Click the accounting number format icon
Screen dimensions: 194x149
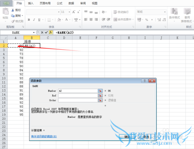[139, 20]
